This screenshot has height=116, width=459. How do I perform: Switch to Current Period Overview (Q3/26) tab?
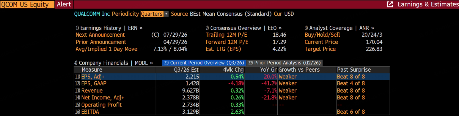point(204,63)
